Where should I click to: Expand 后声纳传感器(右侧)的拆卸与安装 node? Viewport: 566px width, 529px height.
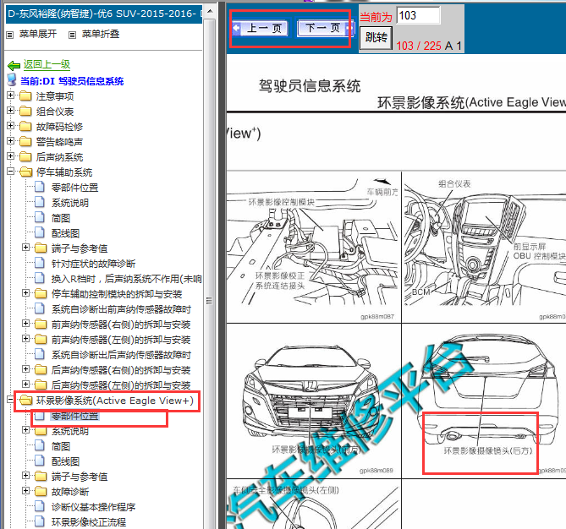25,369
